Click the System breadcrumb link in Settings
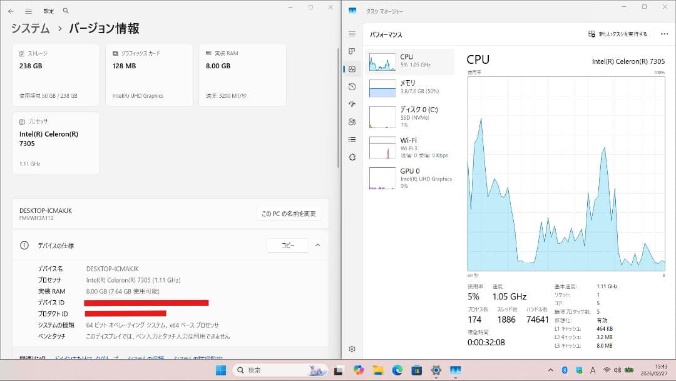Viewport: 676px width, 381px height. tap(30, 28)
